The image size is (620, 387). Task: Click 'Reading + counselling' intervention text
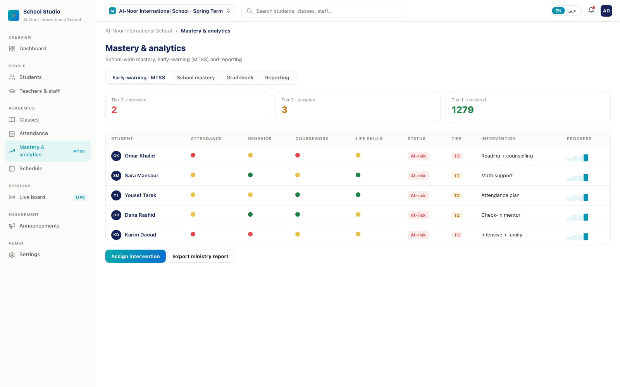507,156
